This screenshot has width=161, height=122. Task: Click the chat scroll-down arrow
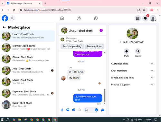pyautogui.click(x=105, y=104)
